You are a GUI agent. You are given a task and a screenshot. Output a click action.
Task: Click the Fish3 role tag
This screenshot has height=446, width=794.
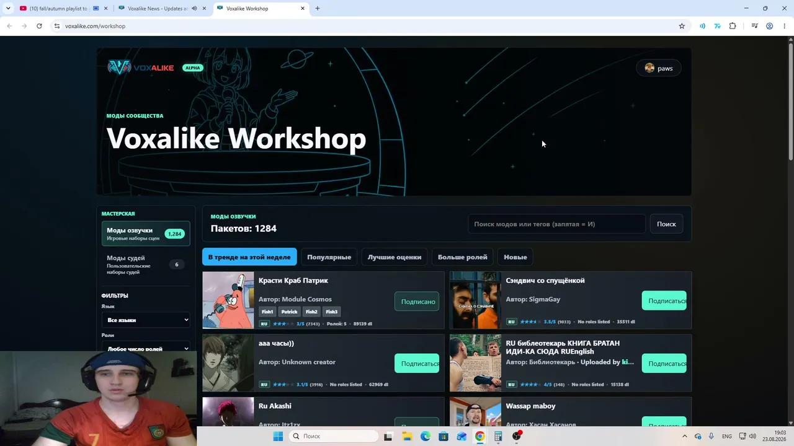coord(332,312)
